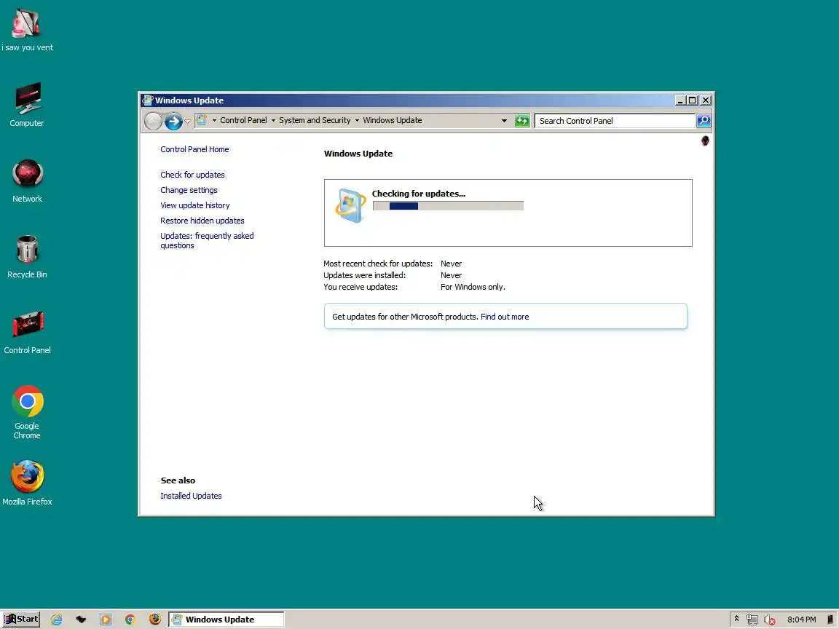This screenshot has height=629, width=839.
Task: Open the address bar previous locations dropdown
Action: point(504,121)
